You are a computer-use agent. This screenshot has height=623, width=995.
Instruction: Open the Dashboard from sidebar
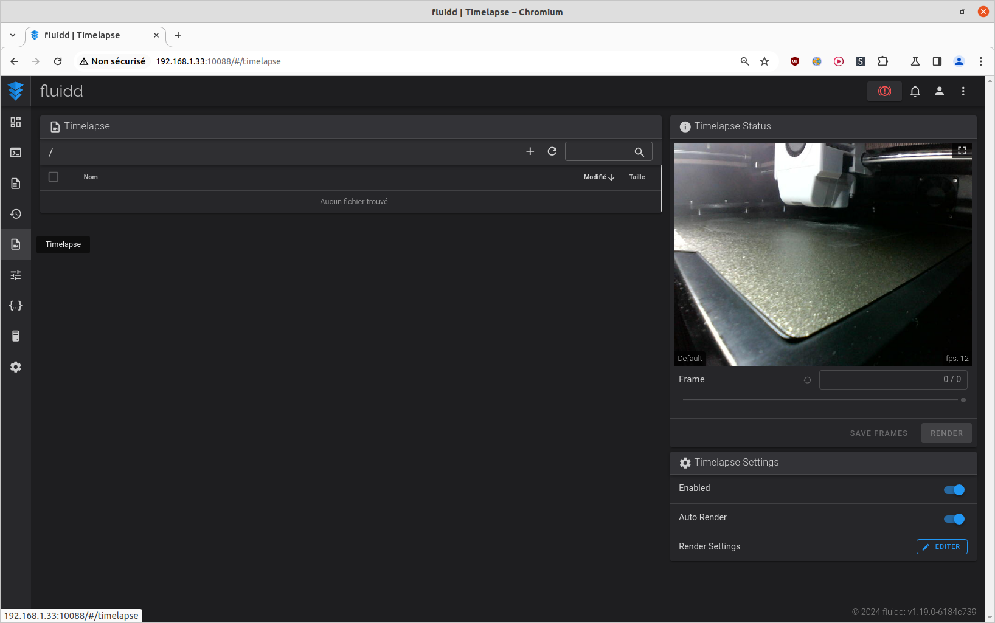click(x=16, y=122)
